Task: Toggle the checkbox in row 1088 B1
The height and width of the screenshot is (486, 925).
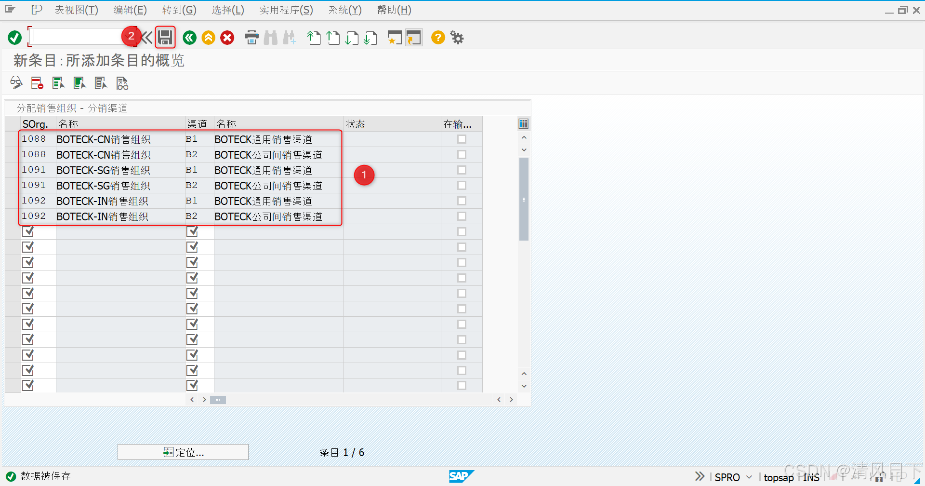Action: [x=462, y=139]
